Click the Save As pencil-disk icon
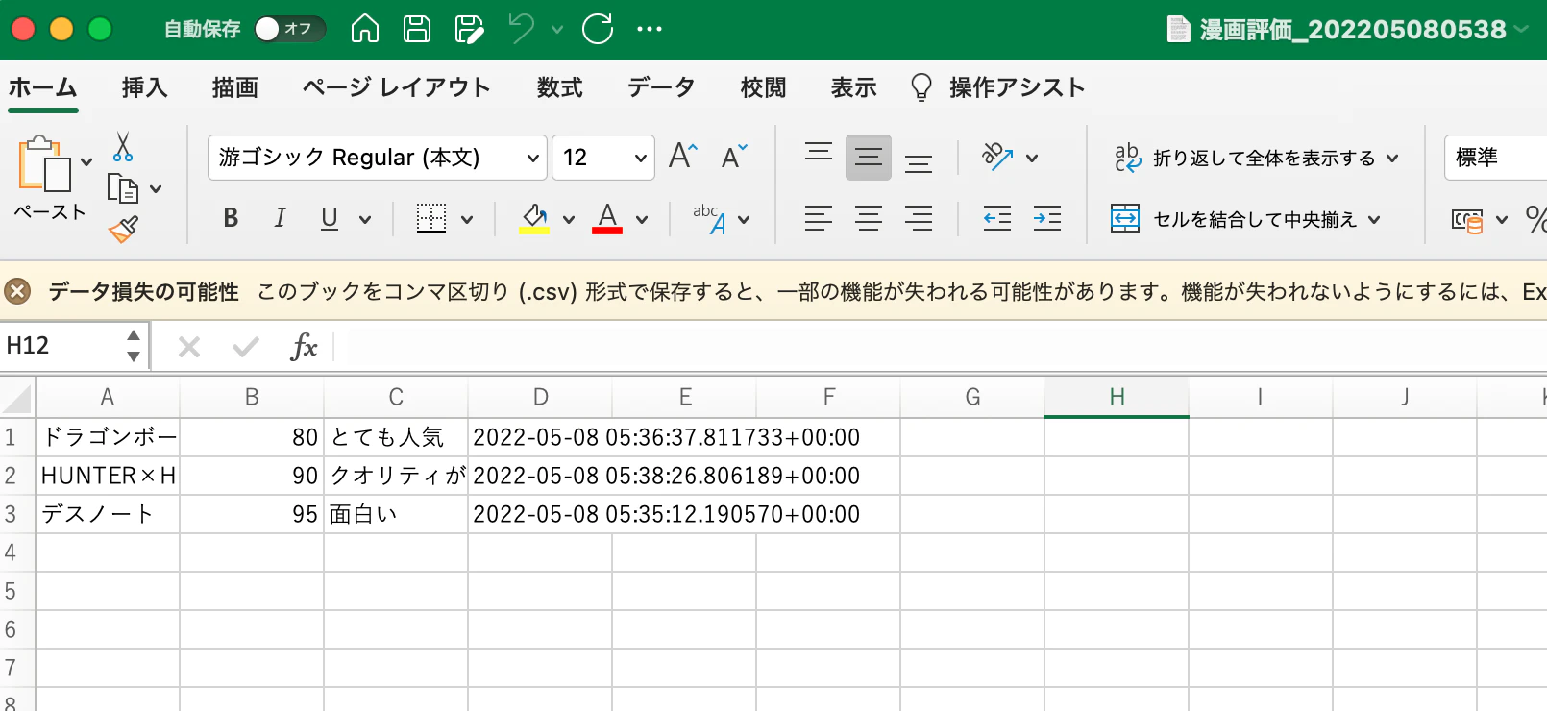 pyautogui.click(x=469, y=29)
